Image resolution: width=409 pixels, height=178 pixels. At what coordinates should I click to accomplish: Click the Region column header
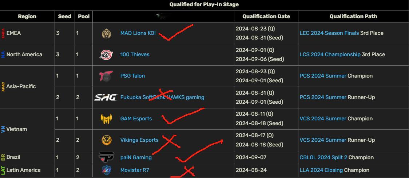(27, 16)
